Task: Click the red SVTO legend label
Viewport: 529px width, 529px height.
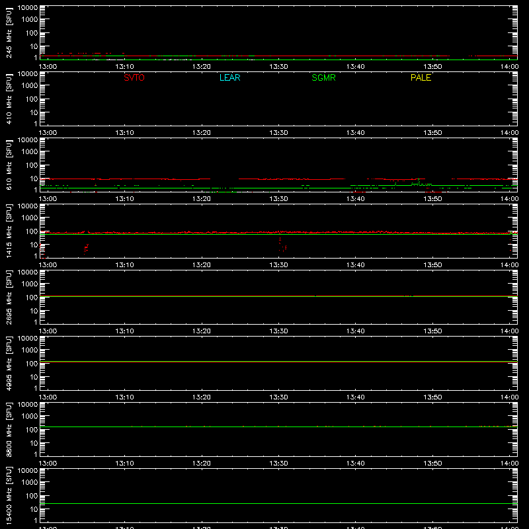Action: point(134,77)
